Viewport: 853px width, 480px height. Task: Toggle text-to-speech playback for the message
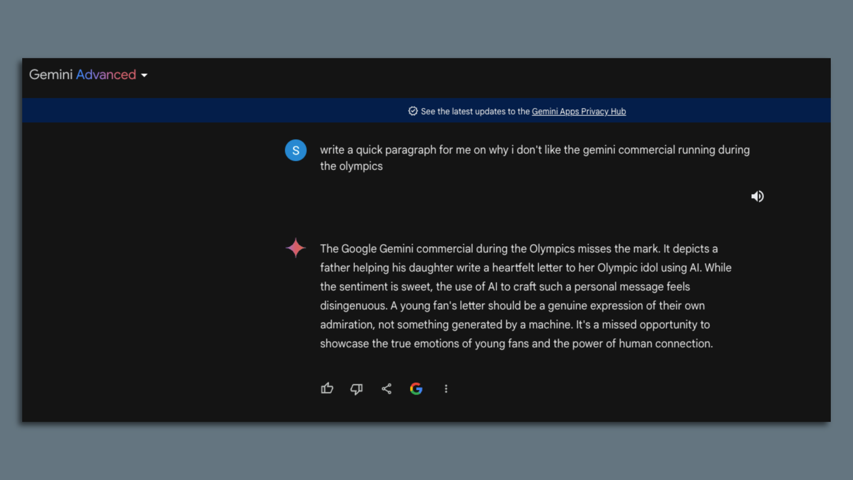tap(757, 196)
